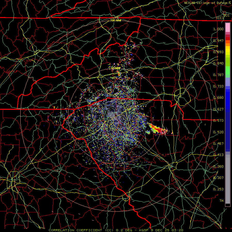Click the DCC label above the legend
The height and width of the screenshot is (232, 232).
click(227, 15)
